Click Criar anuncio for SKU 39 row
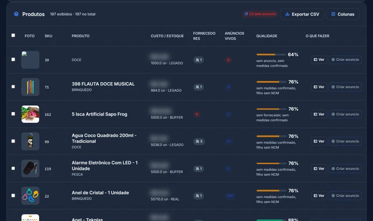The image size is (373, 221). (345, 59)
